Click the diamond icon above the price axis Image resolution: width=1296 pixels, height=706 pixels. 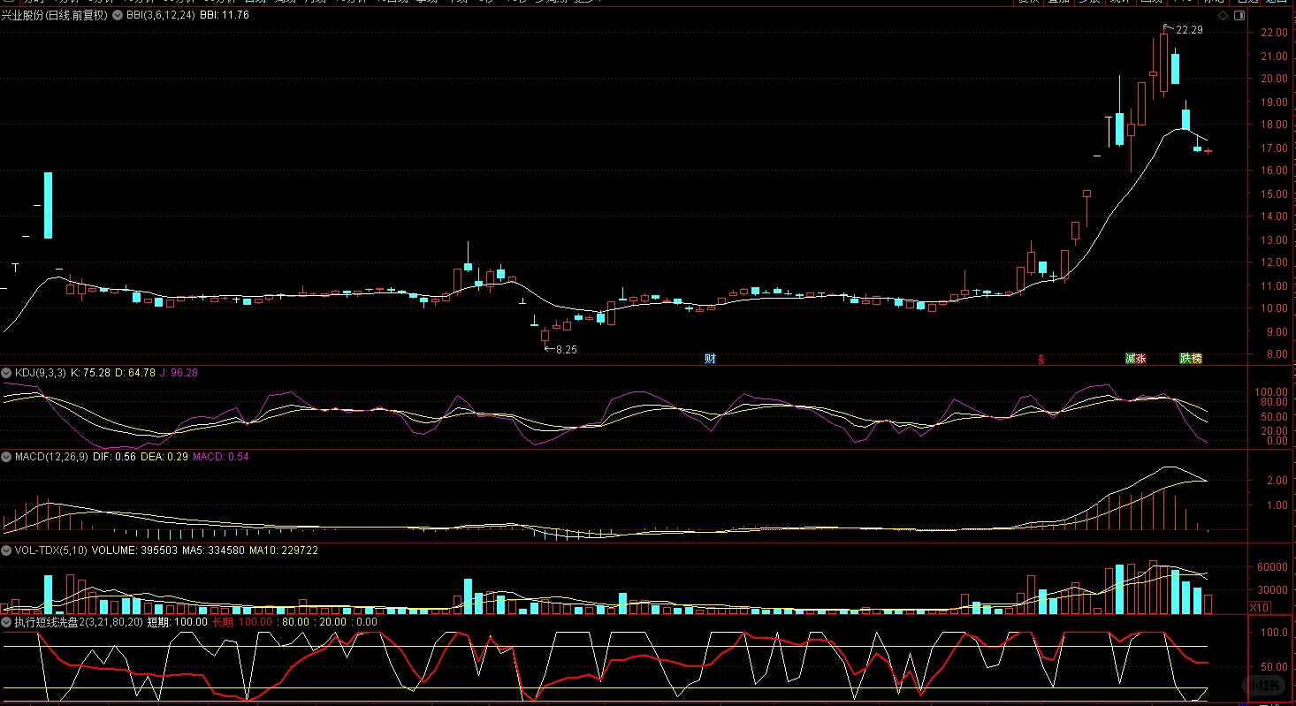click(1224, 16)
